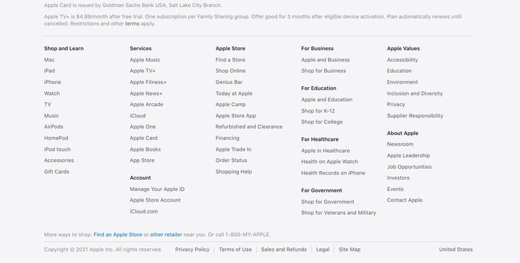Open Refurbished and Clearance page
Image resolution: width=520 pixels, height=263 pixels.
click(249, 127)
